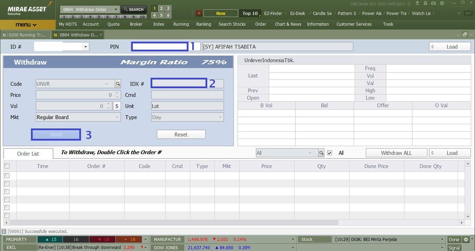
Task: Tick the All checkbox near filter
Action: [330, 153]
